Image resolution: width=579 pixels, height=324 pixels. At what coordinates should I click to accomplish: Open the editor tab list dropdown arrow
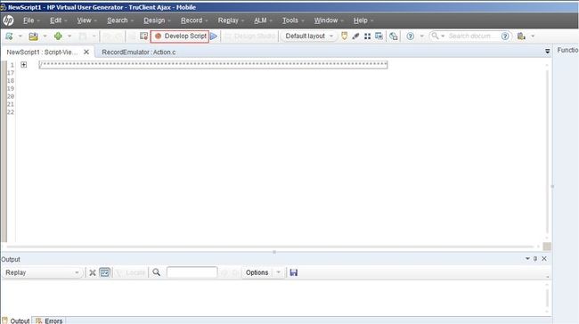click(x=547, y=52)
